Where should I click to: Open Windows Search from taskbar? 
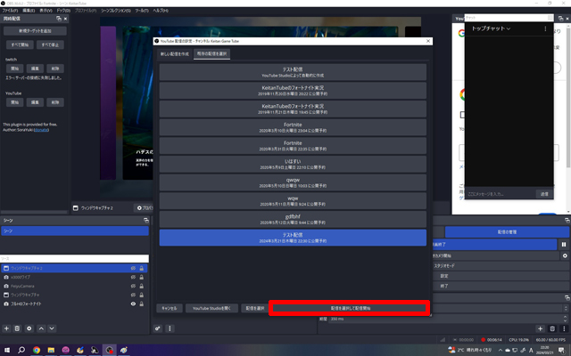[21, 350]
